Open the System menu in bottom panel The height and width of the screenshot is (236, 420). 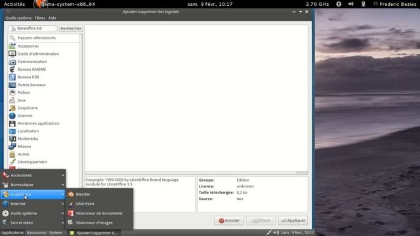coord(55,233)
